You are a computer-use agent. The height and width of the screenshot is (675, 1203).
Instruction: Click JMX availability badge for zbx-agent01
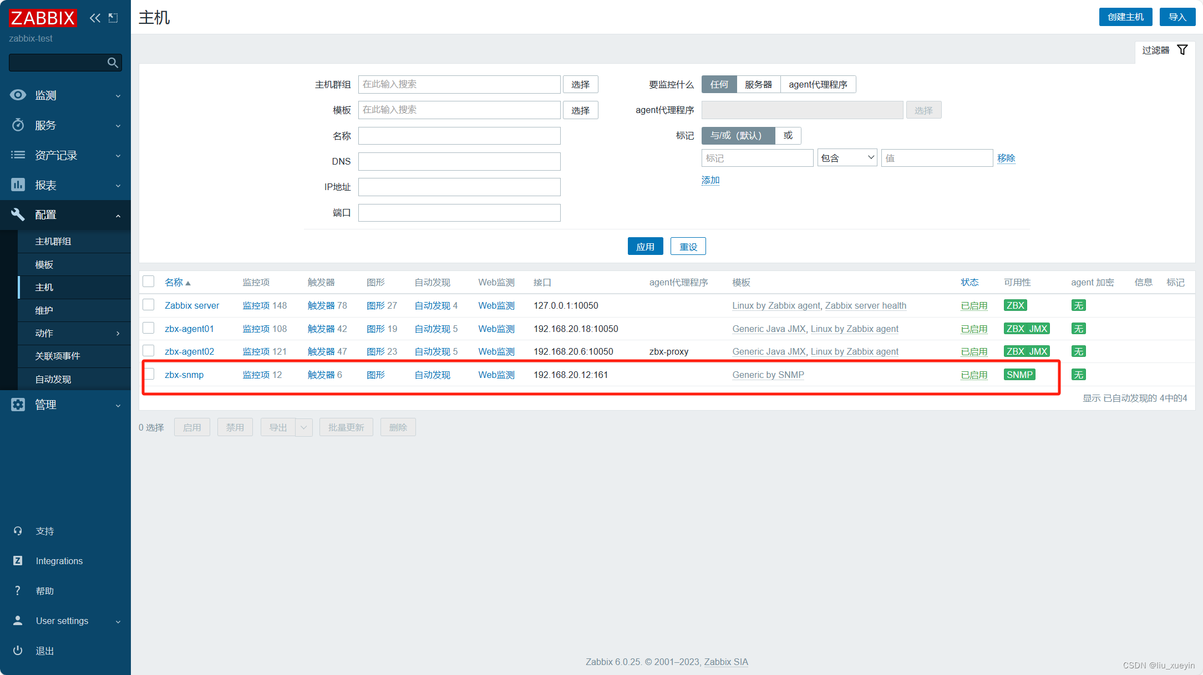click(x=1038, y=329)
